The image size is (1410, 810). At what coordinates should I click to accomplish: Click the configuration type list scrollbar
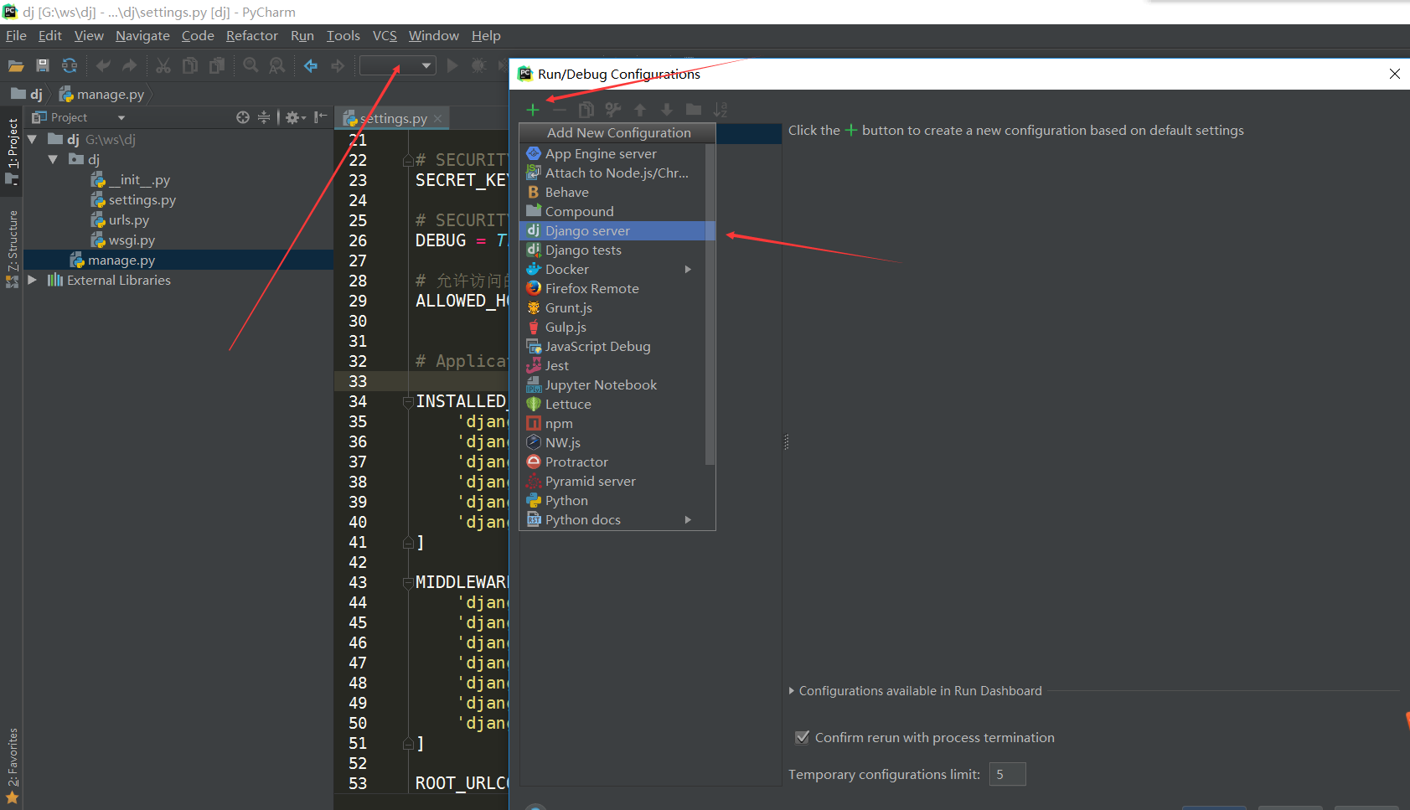[x=710, y=305]
